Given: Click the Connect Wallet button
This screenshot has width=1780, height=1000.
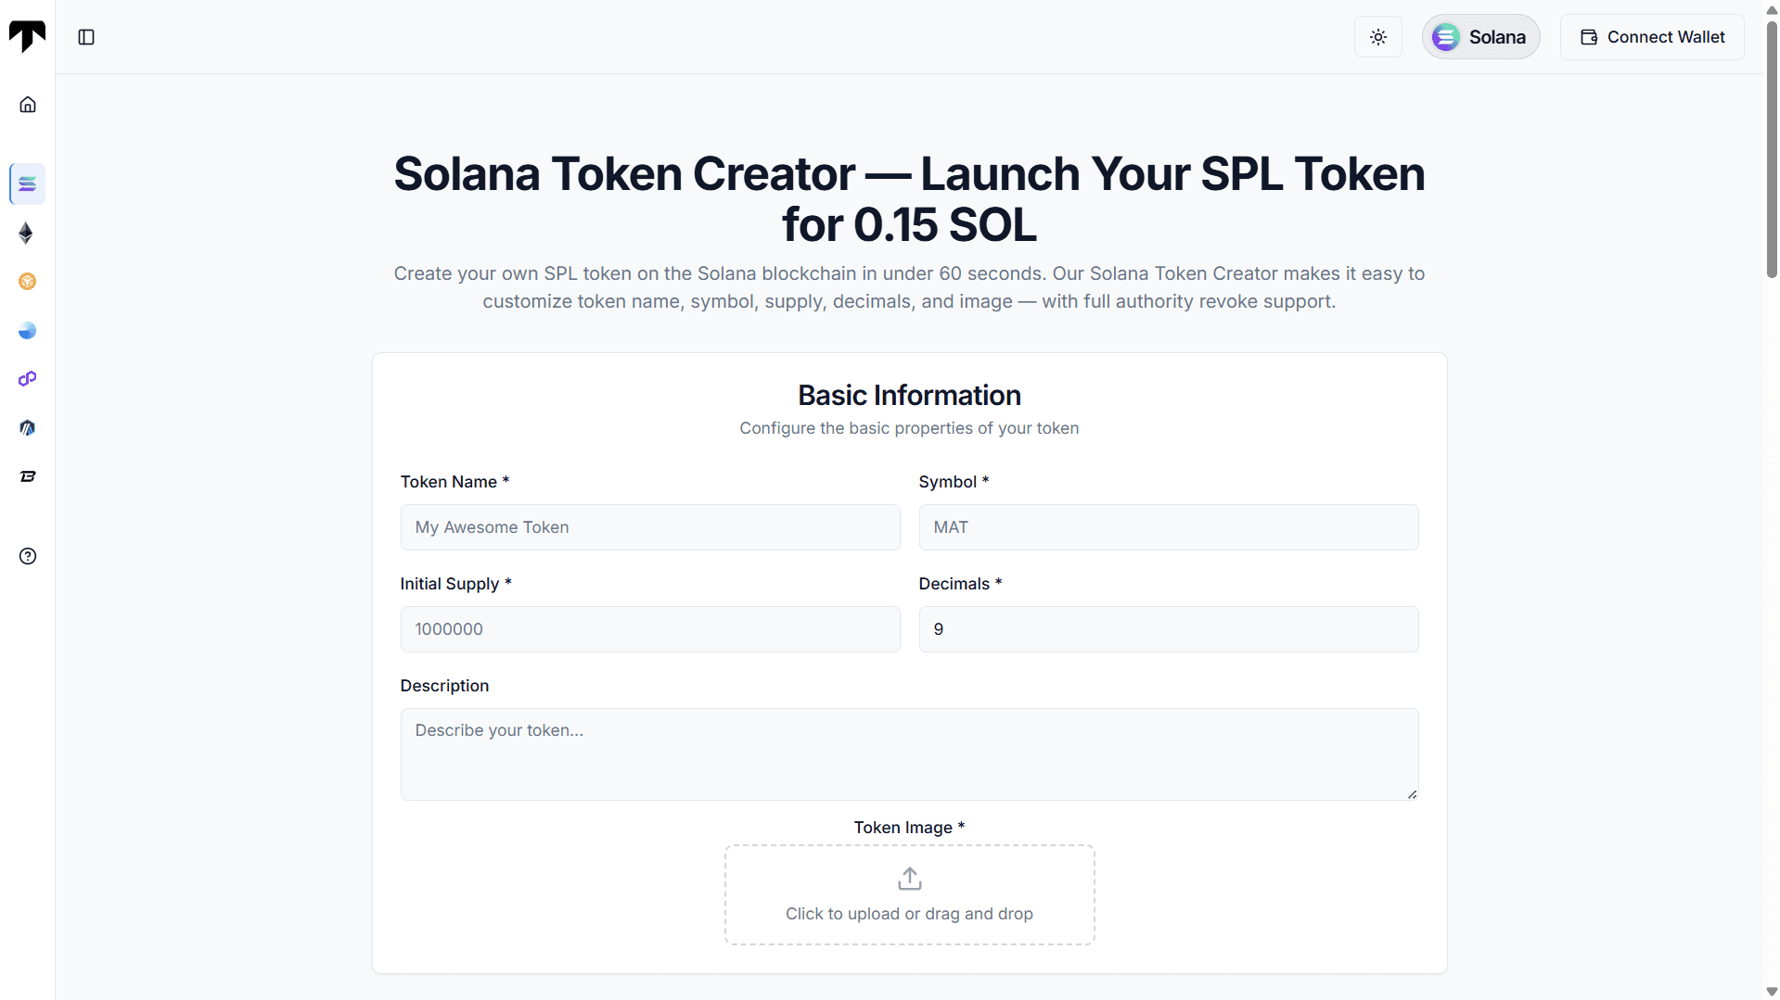Looking at the screenshot, I should (1652, 37).
